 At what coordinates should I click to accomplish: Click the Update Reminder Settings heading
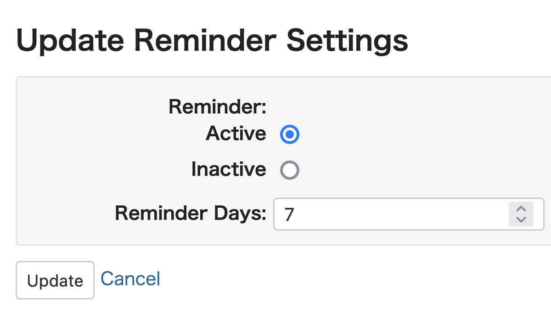click(x=212, y=40)
